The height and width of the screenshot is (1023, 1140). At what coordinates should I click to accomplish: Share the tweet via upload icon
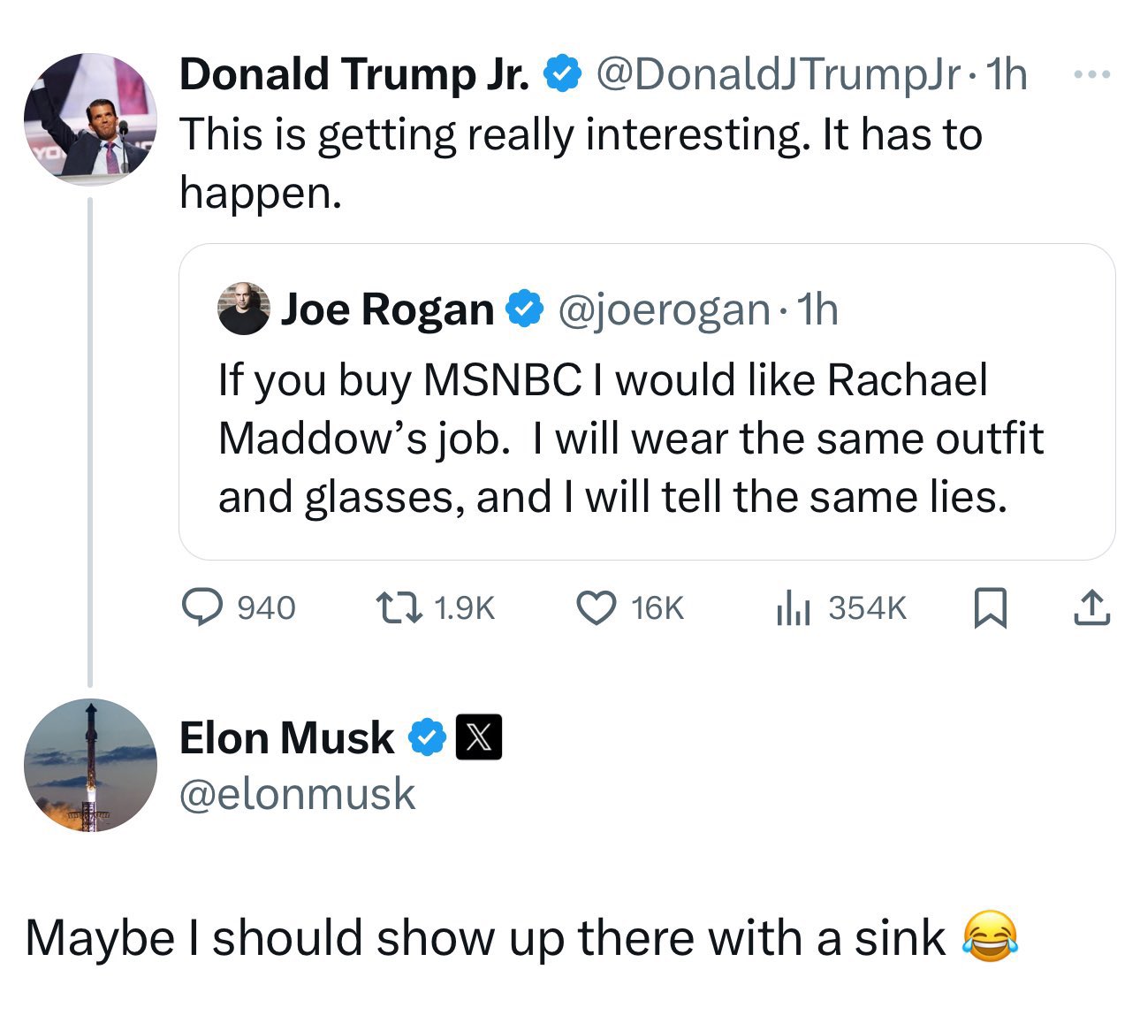[1091, 608]
